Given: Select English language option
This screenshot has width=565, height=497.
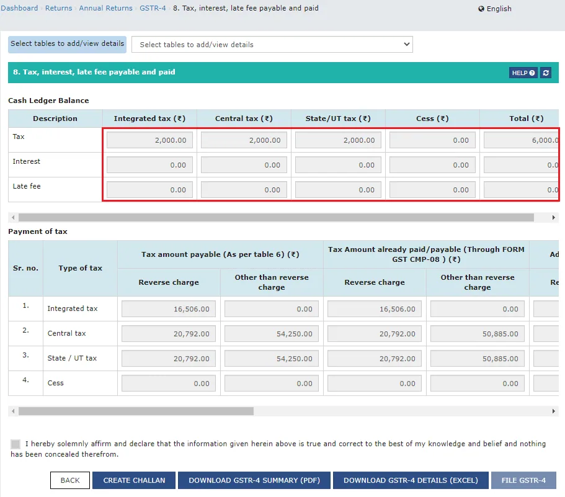Looking at the screenshot, I should coord(499,9).
